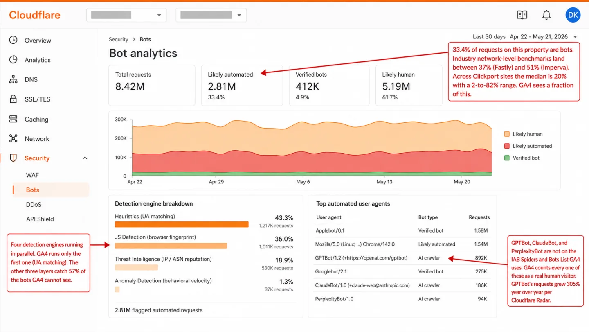Click the Security breadcrumb link
The image size is (589, 332).
click(119, 39)
